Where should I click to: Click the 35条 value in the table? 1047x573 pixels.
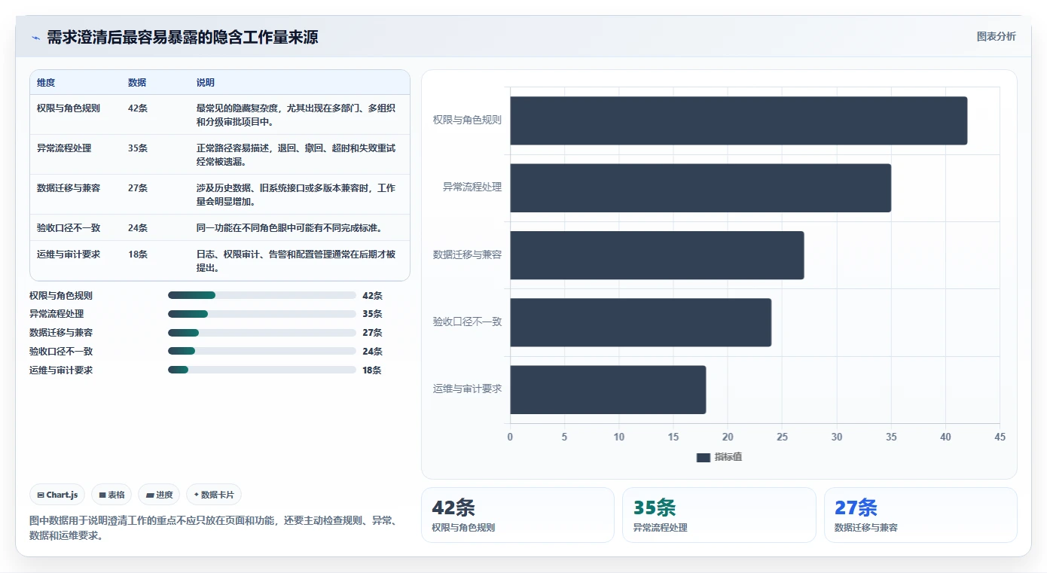(138, 148)
